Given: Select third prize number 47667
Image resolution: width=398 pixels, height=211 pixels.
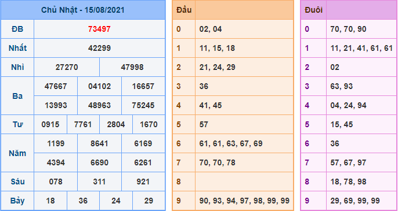Looking at the screenshot, I should [x=56, y=86].
